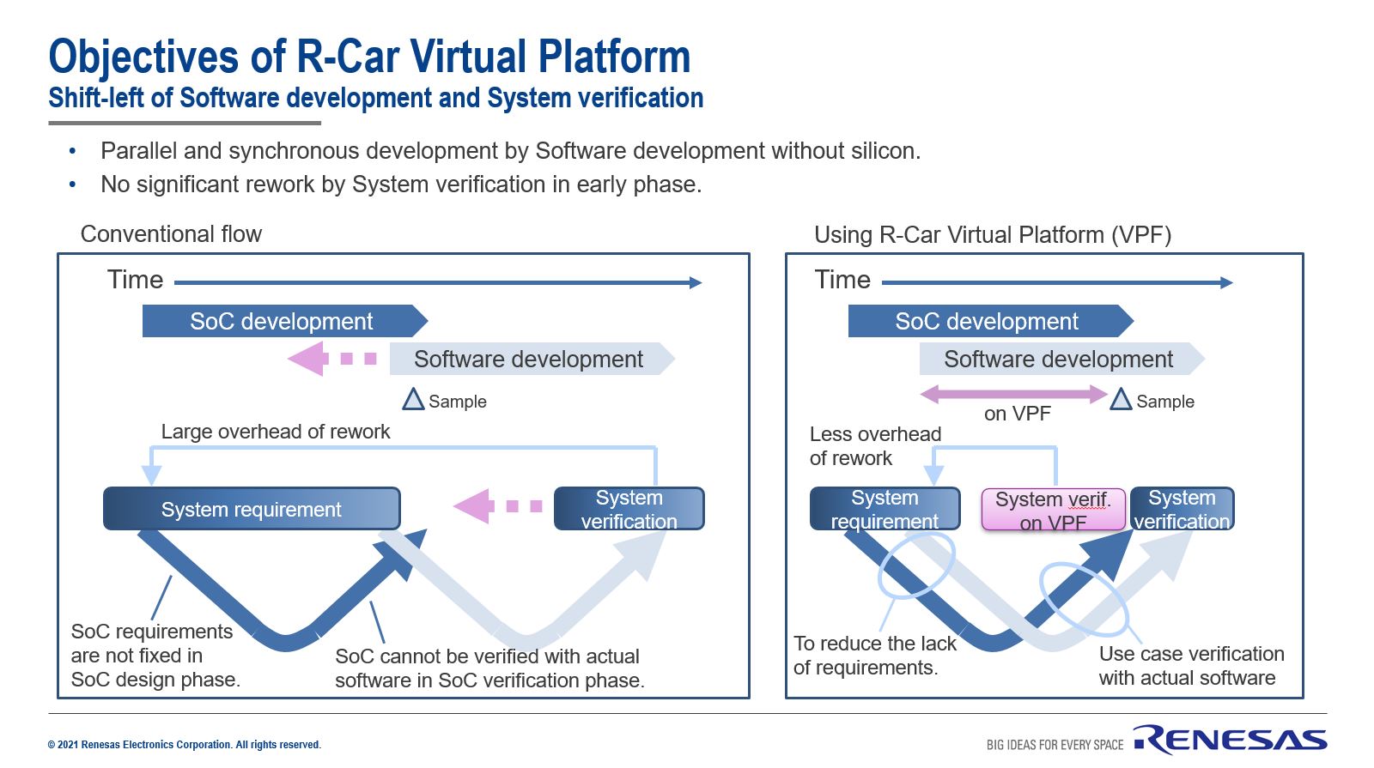Image resolution: width=1374 pixels, height=768 pixels.
Task: Select the 'No significant rework' bullet
Action: 401,184
